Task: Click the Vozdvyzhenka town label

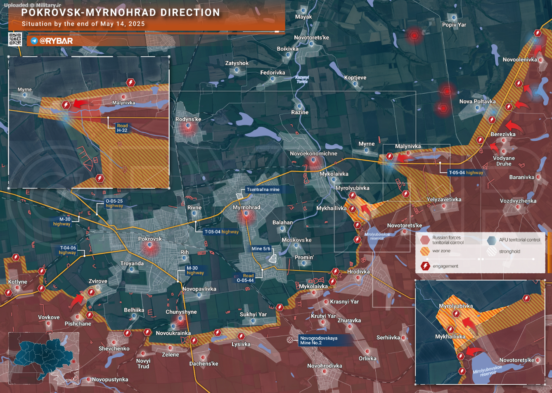Action: coord(518,201)
